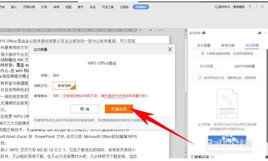
Task: Click the document pencil illustration
Action: tap(227, 103)
